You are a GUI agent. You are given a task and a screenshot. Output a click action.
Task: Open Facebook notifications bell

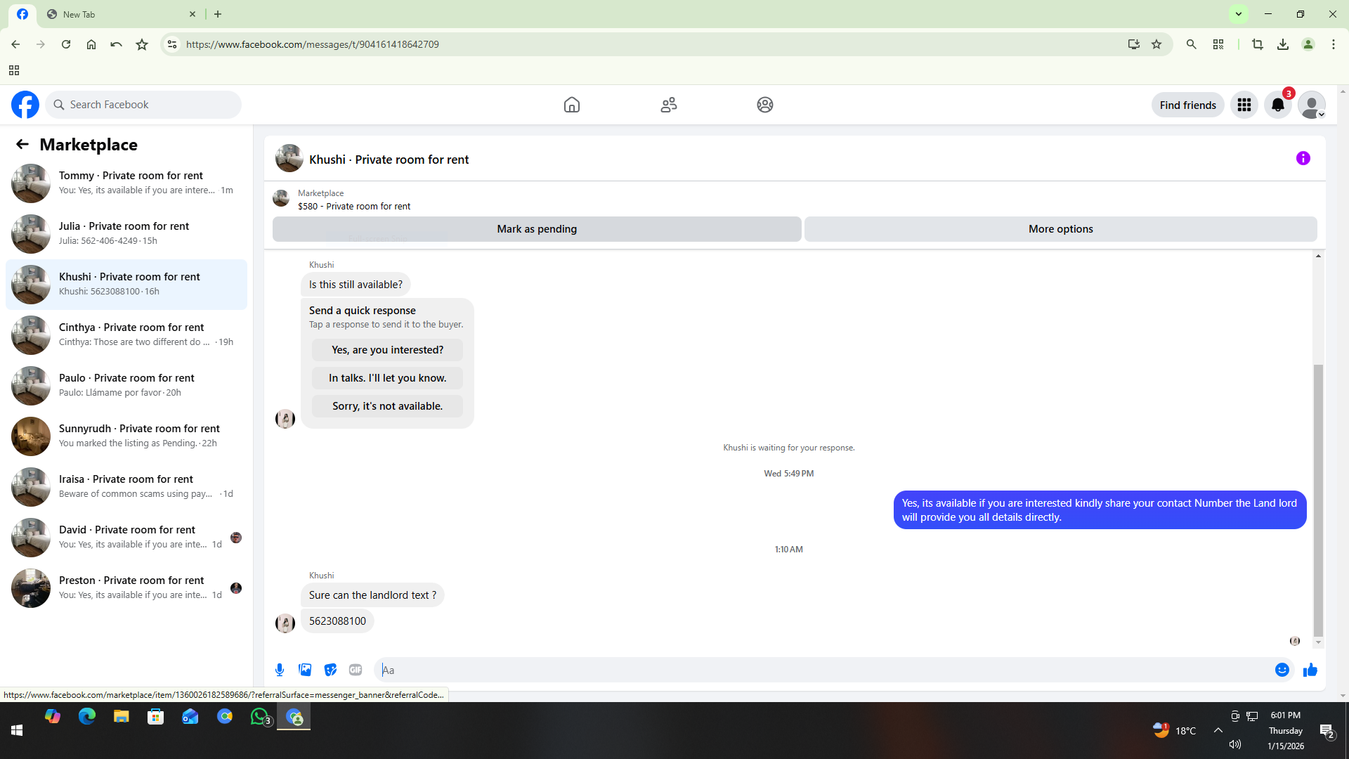(1277, 105)
